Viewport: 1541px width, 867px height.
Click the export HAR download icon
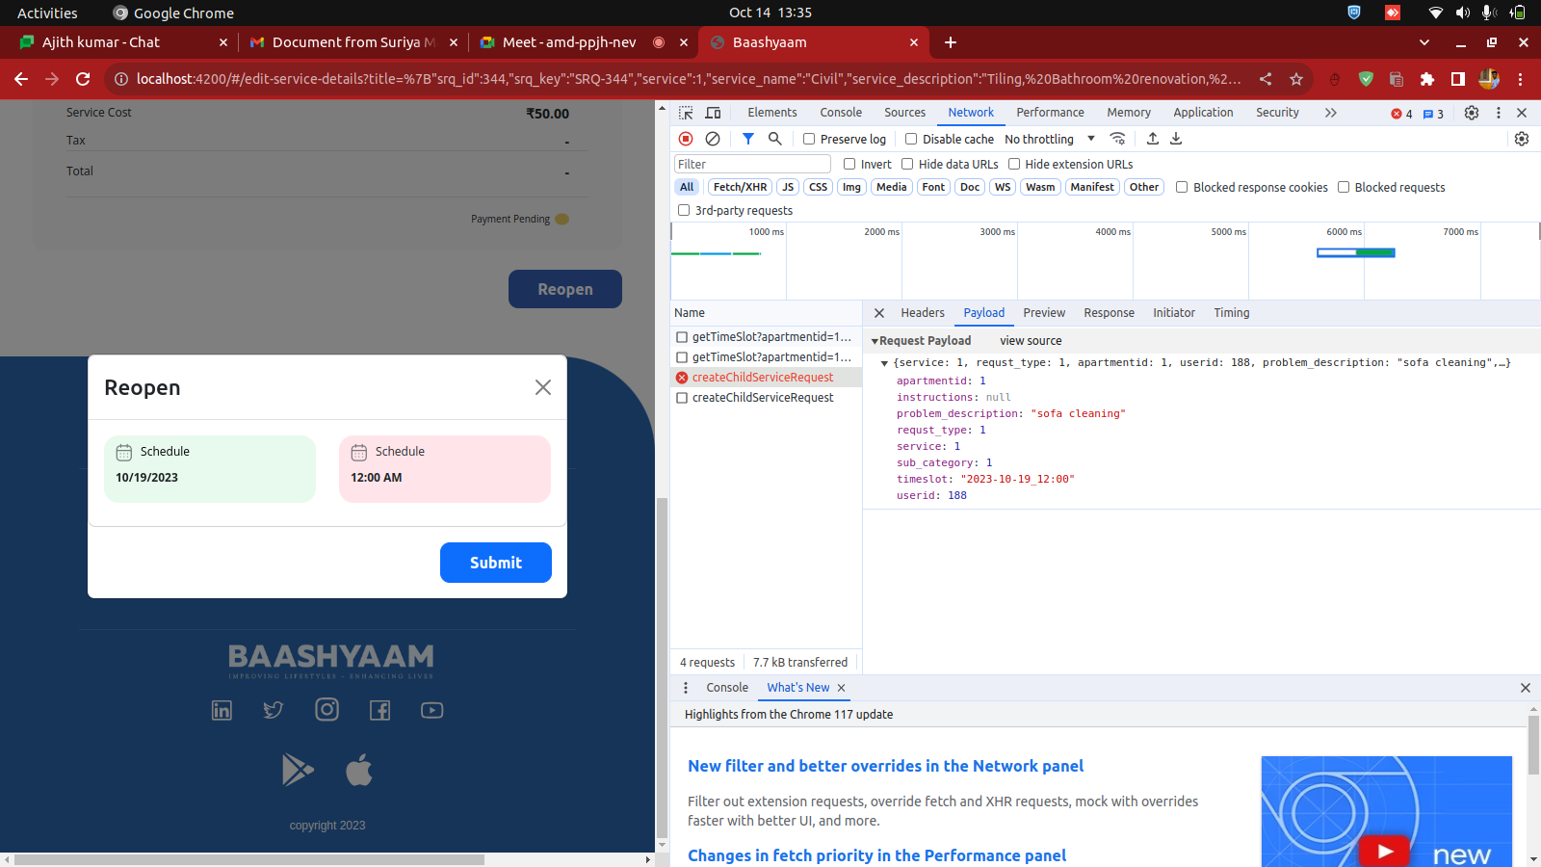click(x=1176, y=139)
